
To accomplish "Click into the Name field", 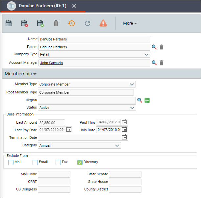I will pyautogui.click(x=94, y=39).
